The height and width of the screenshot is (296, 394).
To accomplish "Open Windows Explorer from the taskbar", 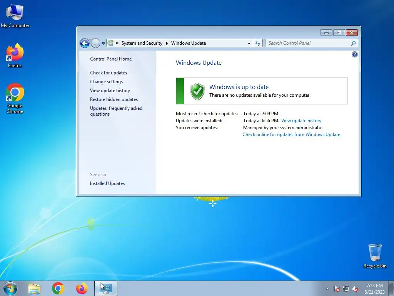I will 34,288.
